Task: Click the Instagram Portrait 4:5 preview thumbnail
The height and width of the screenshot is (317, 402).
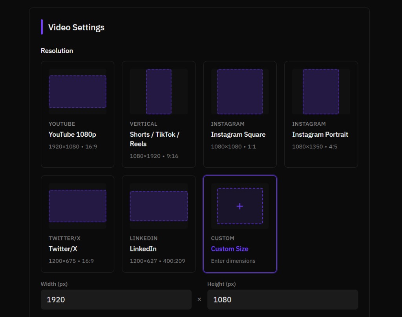Action: [321, 92]
